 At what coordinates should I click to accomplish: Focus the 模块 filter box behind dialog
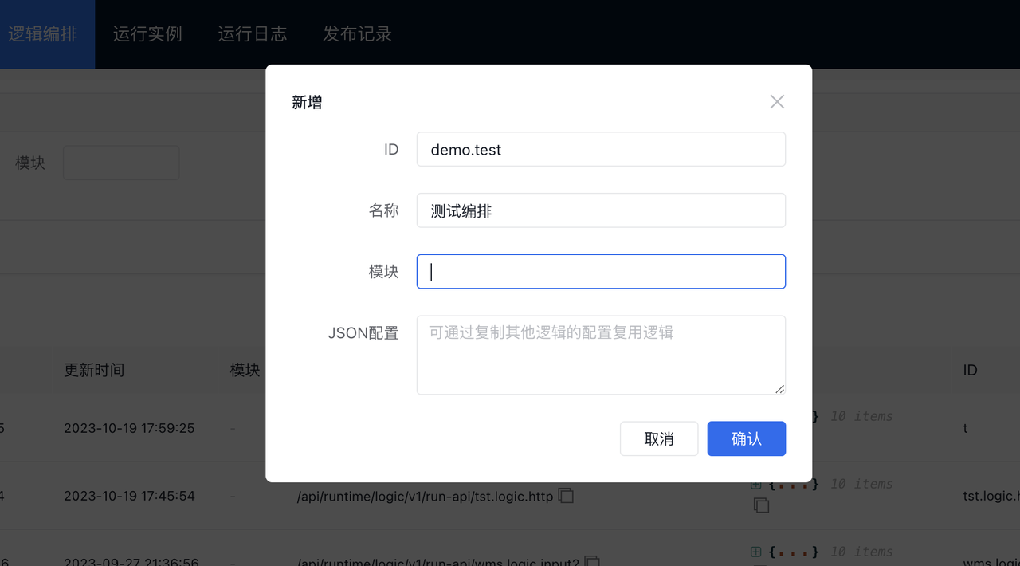tap(121, 163)
